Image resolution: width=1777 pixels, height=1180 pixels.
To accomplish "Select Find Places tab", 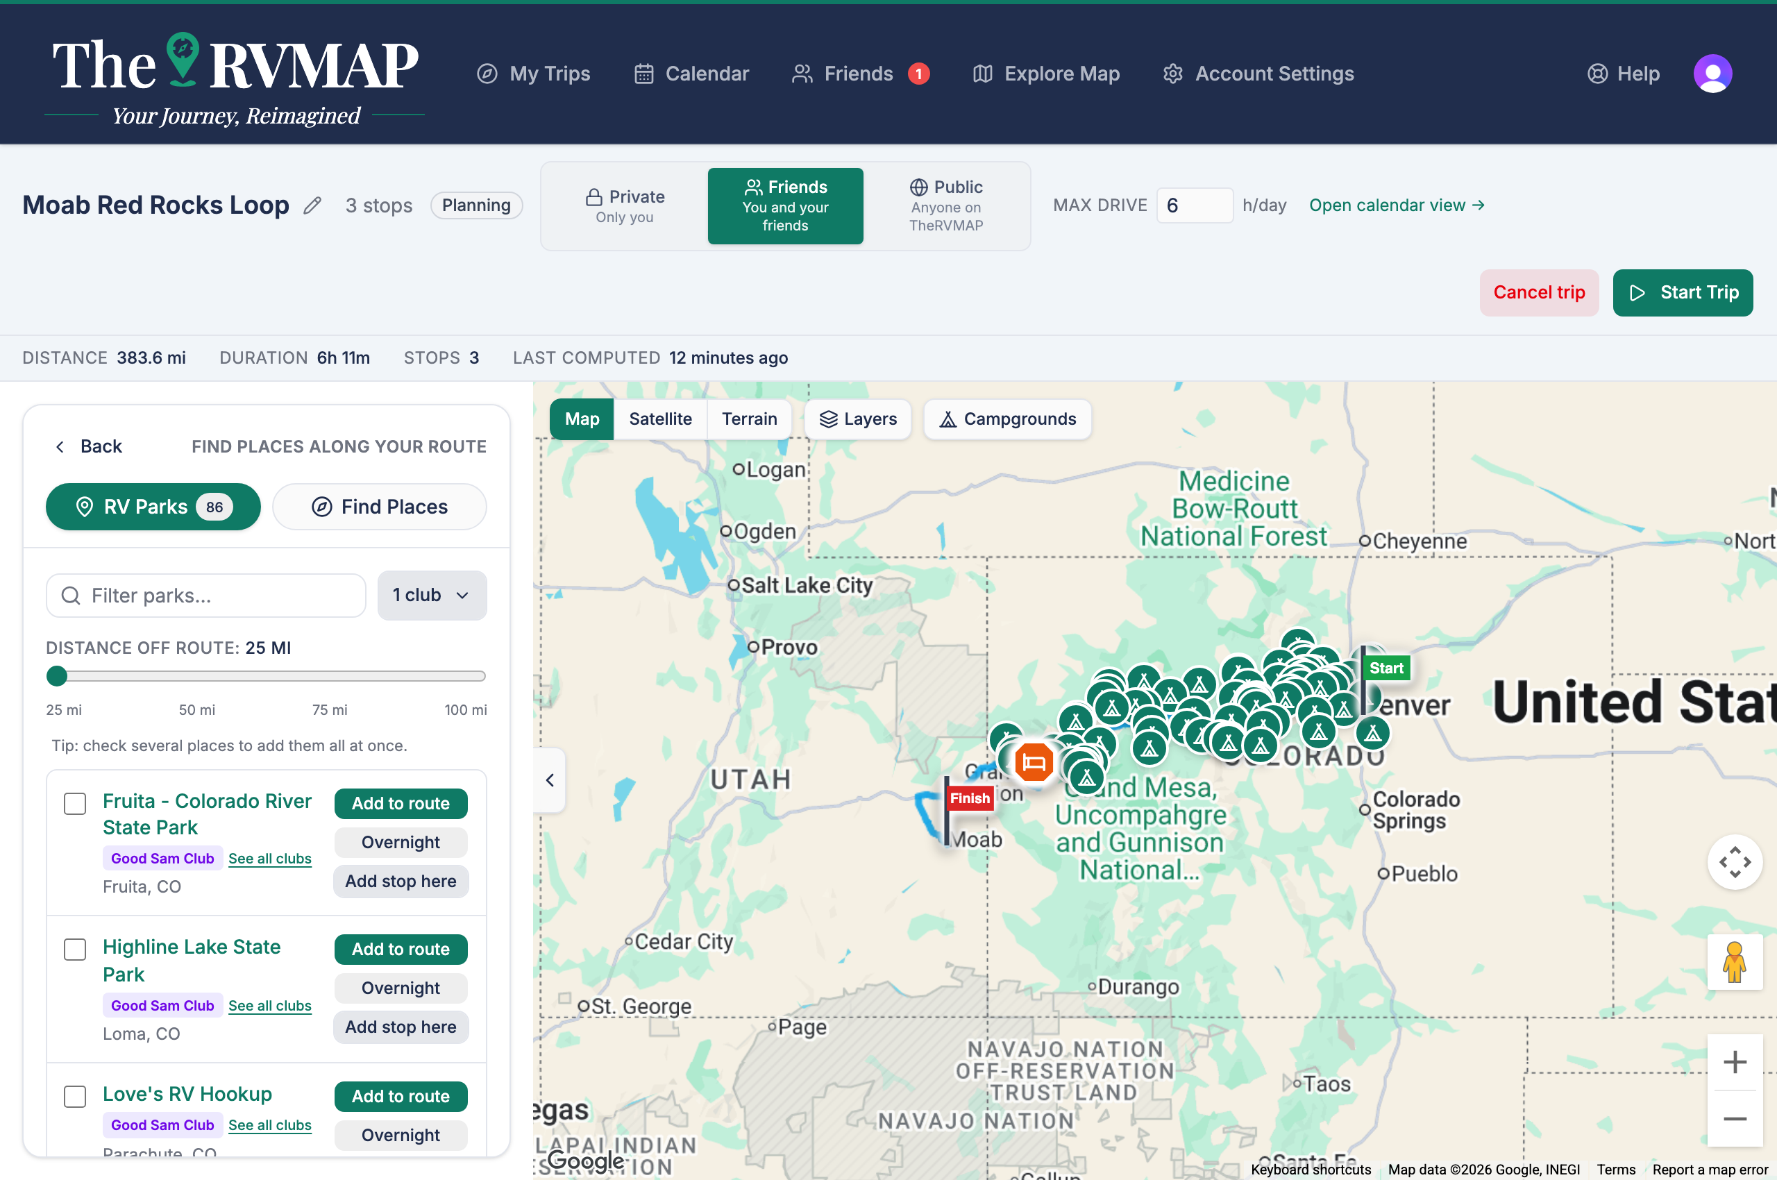I will [x=379, y=507].
